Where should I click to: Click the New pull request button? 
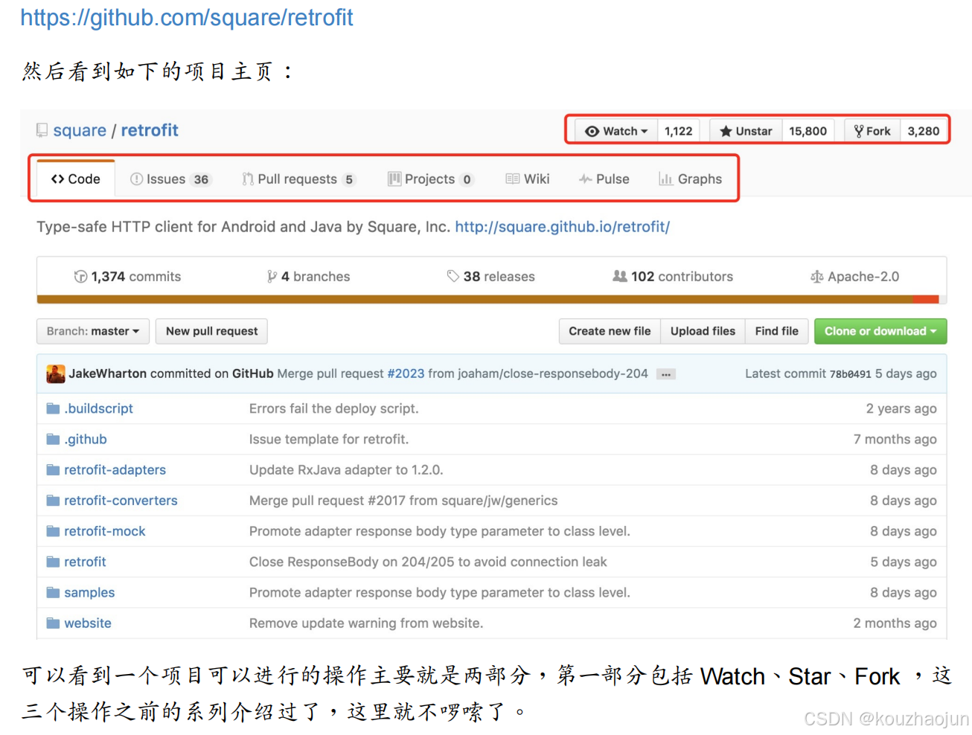pos(211,331)
